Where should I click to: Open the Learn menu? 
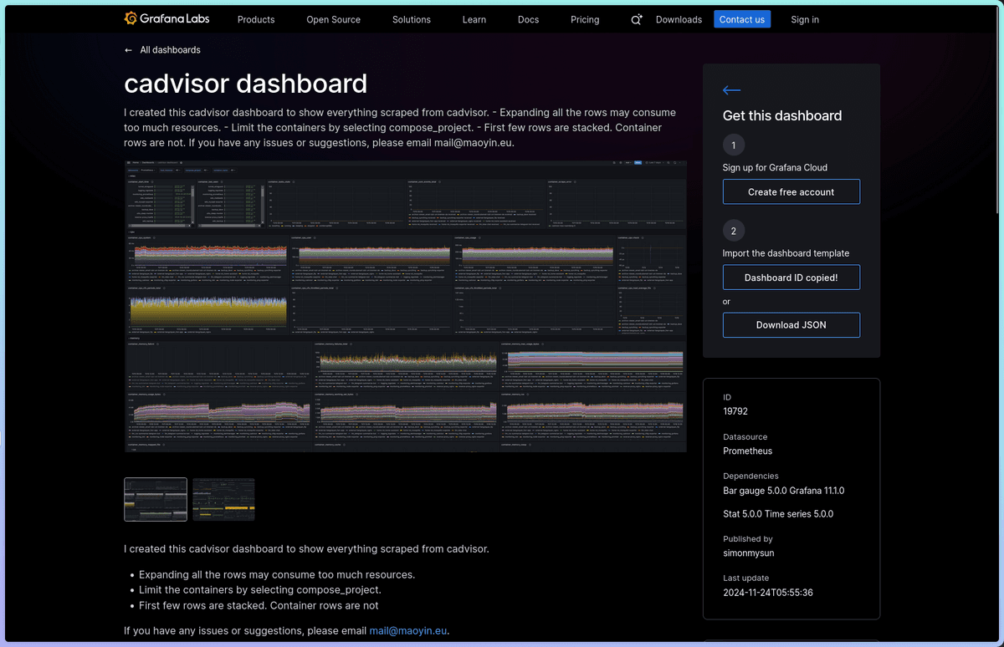pyautogui.click(x=474, y=19)
